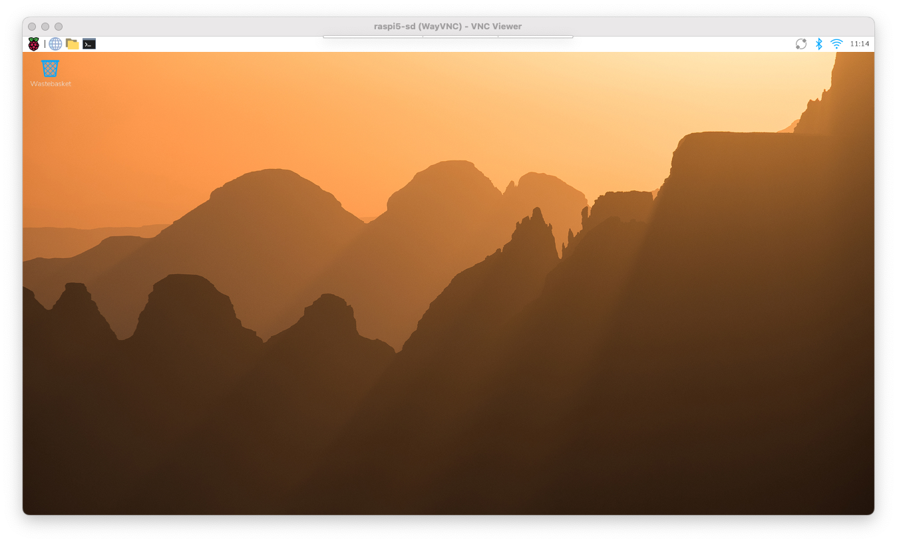
Task: Click the raspi5-sd VNC Viewer title text
Action: click(x=448, y=27)
